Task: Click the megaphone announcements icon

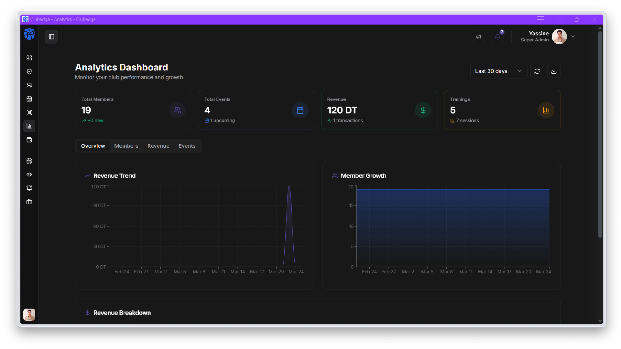Action: [x=478, y=37]
